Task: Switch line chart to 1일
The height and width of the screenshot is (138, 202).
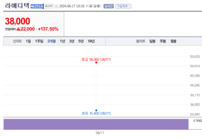Action: (x=28, y=41)
